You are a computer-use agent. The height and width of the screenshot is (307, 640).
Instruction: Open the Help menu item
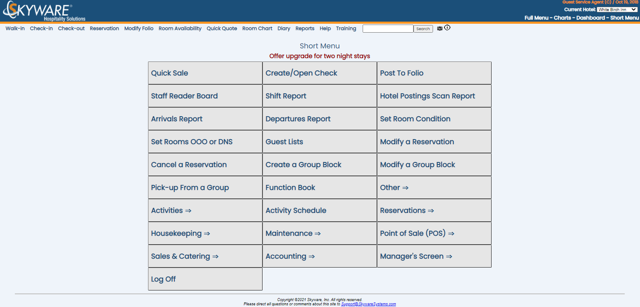coord(325,28)
